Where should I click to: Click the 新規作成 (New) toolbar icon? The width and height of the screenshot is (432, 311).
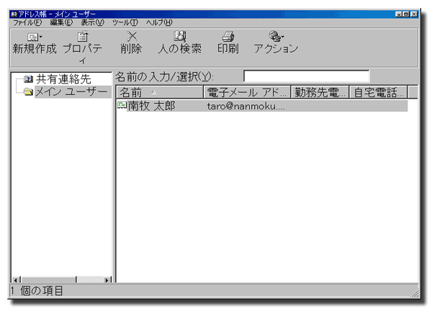33,37
